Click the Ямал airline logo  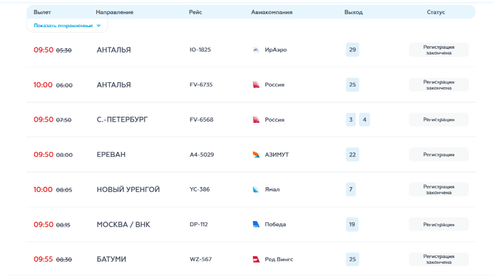(256, 190)
